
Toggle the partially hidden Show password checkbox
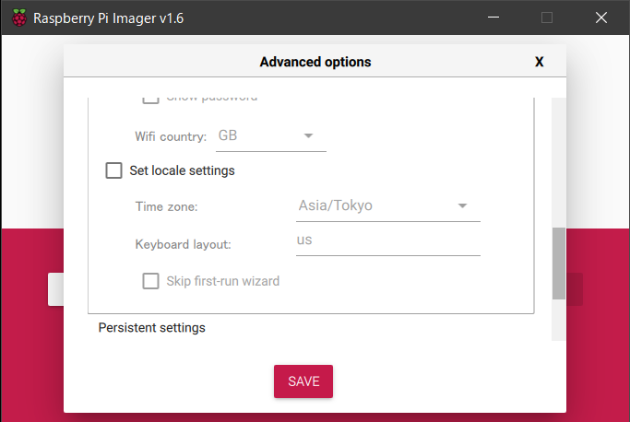150,100
